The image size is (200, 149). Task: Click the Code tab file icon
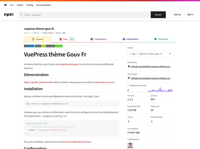pos(60,39)
